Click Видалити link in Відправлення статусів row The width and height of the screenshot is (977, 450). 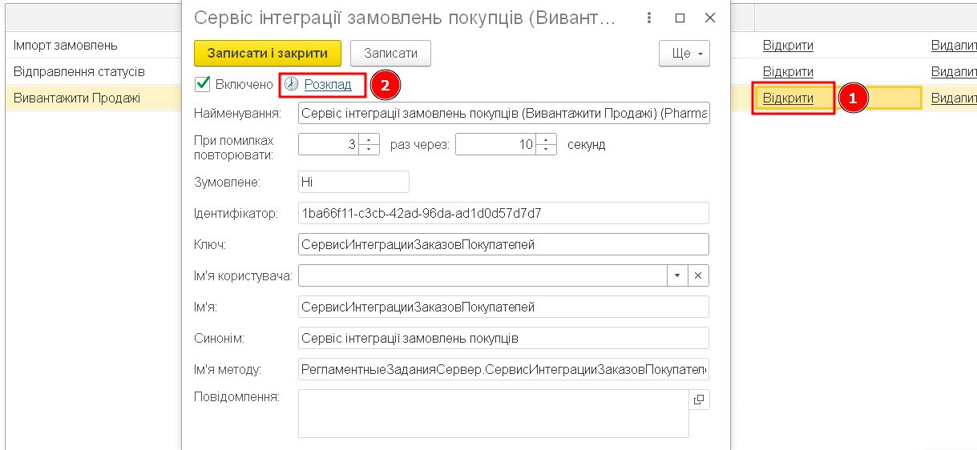click(954, 72)
